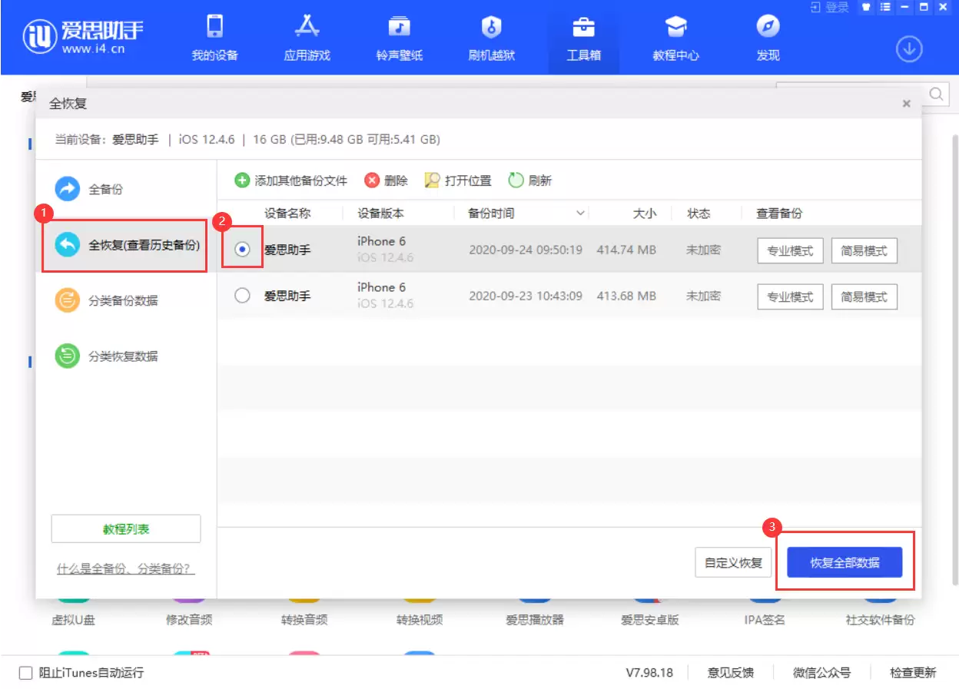The image size is (959, 689).
Task: Click the i4 爱思助手 logo
Action: click(x=83, y=36)
